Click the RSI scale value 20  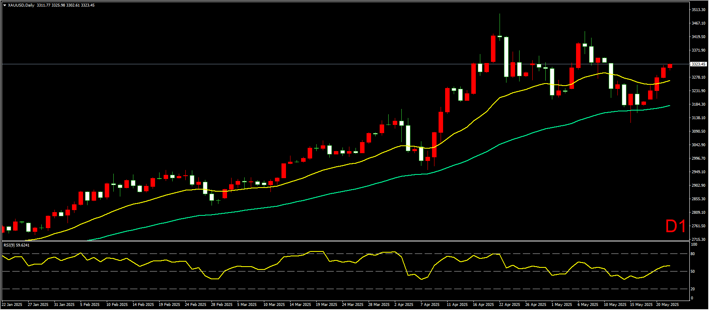693,289
